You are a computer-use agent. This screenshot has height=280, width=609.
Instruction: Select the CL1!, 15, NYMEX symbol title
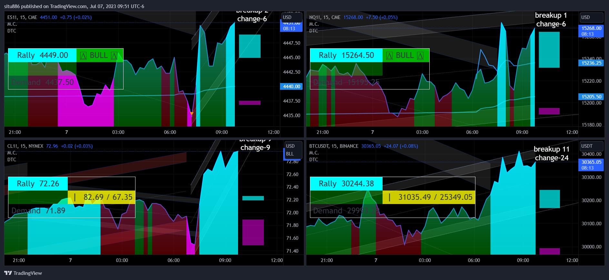point(25,146)
